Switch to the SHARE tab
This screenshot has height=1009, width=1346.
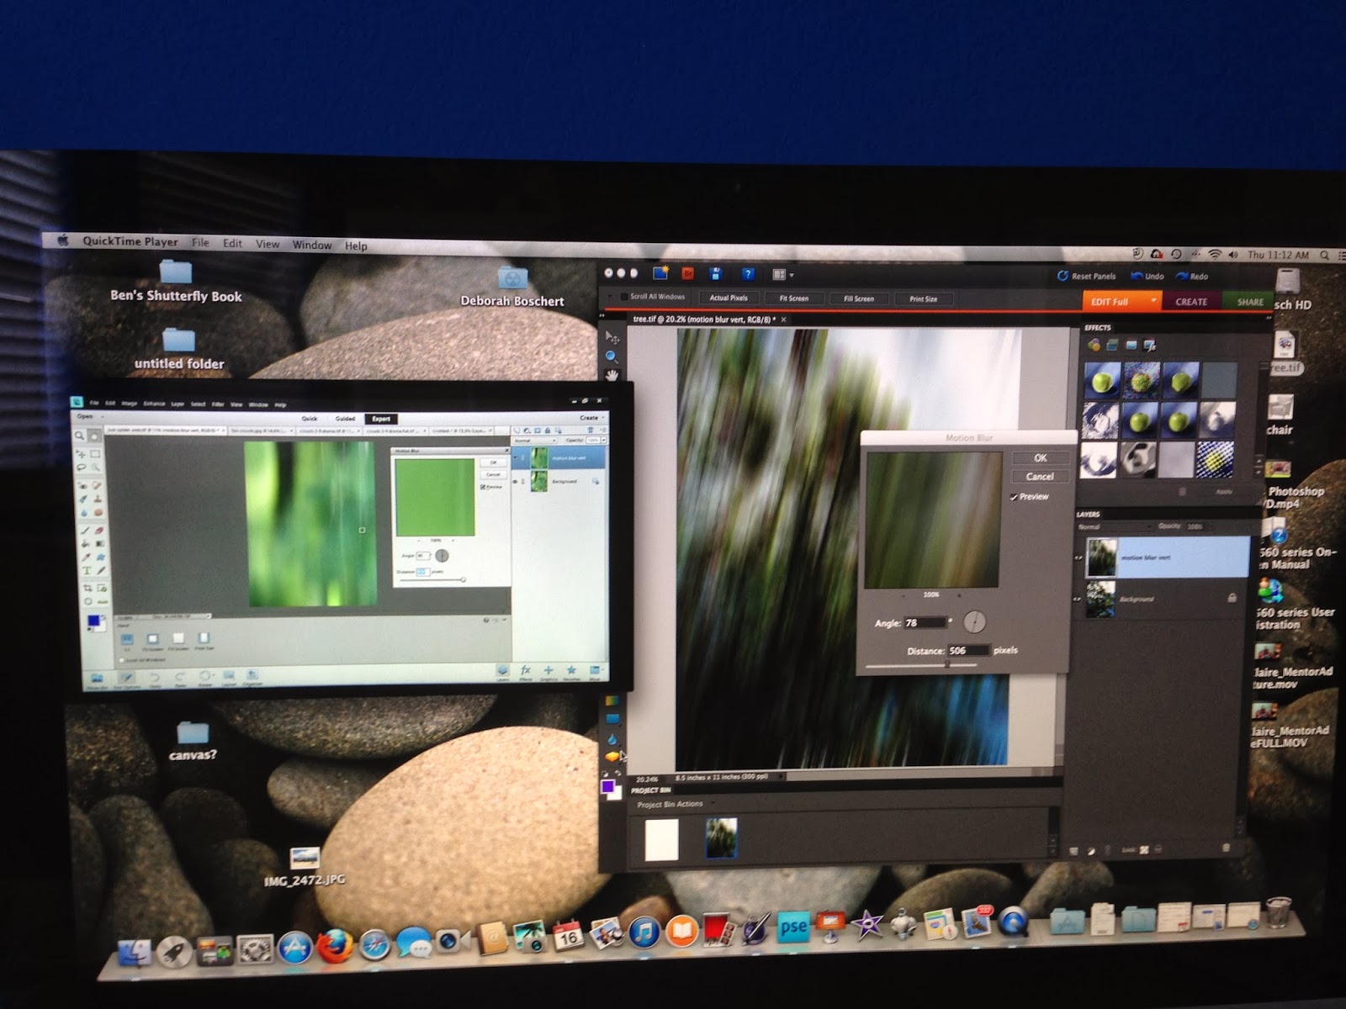[x=1249, y=302]
